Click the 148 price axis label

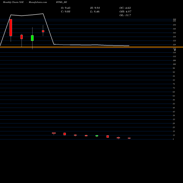pos(174,29)
